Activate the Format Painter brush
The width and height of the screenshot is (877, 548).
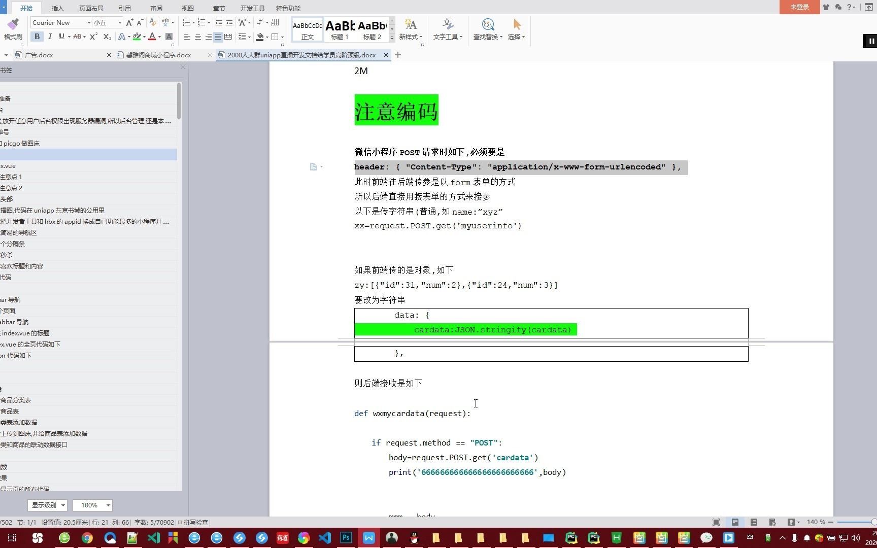(13, 28)
